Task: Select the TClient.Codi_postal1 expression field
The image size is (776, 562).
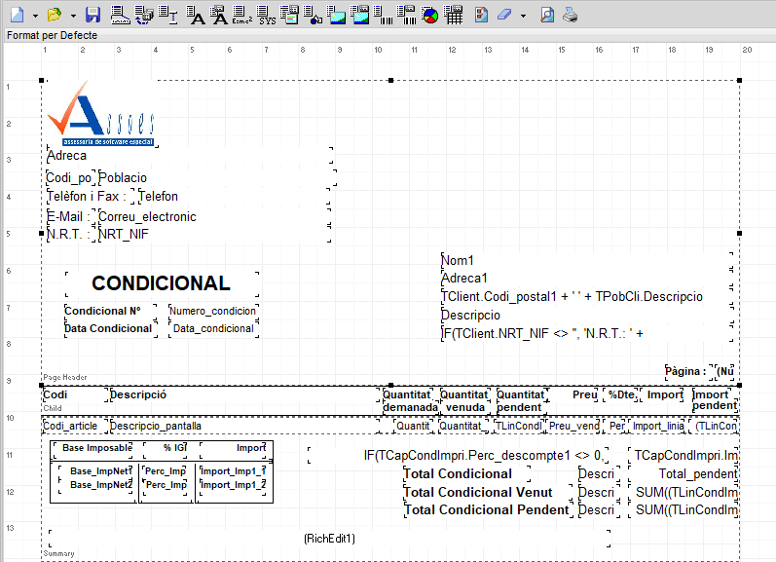Action: [x=587, y=297]
